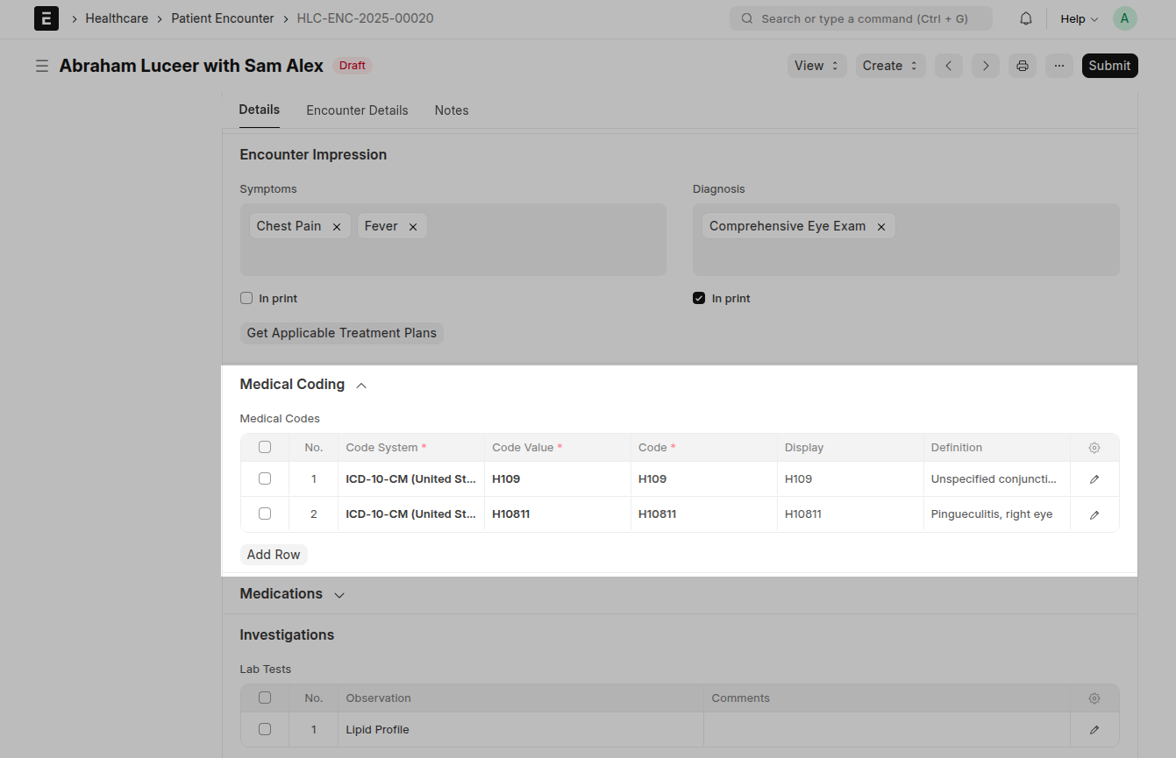Image resolution: width=1176 pixels, height=758 pixels.
Task: Submit the patient encounter
Action: (1109, 66)
